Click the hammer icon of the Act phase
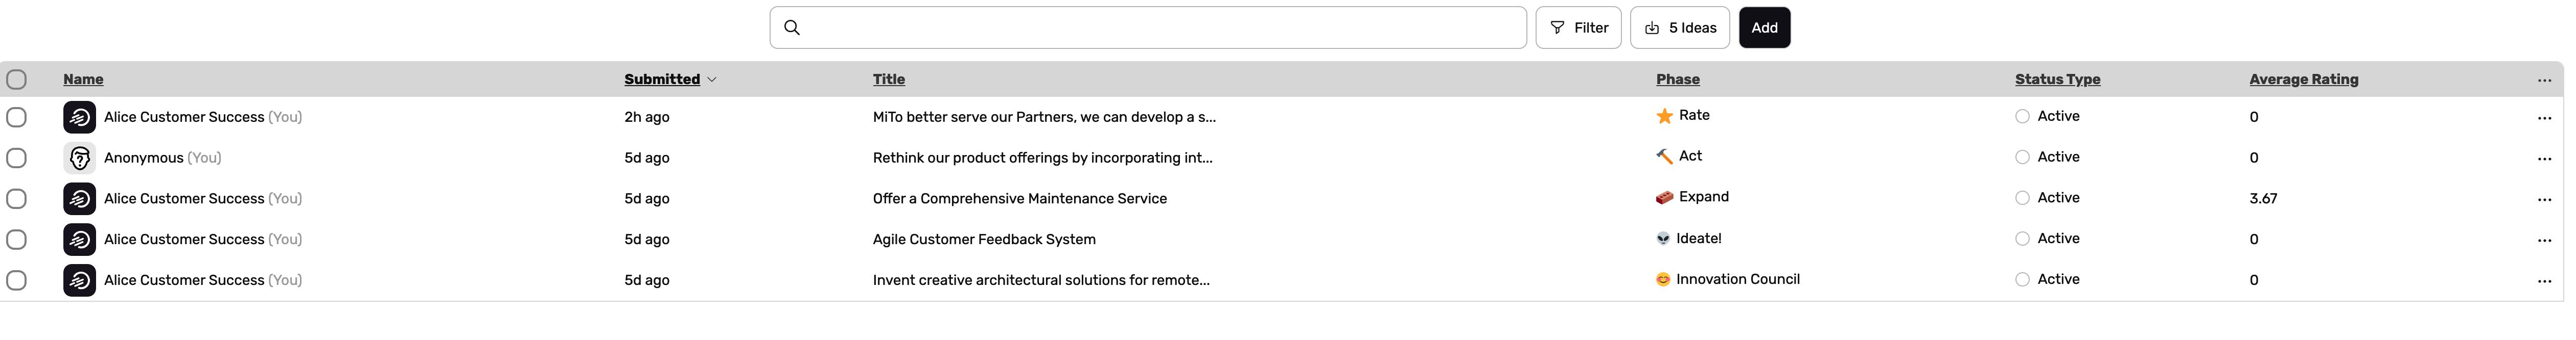 [1664, 156]
